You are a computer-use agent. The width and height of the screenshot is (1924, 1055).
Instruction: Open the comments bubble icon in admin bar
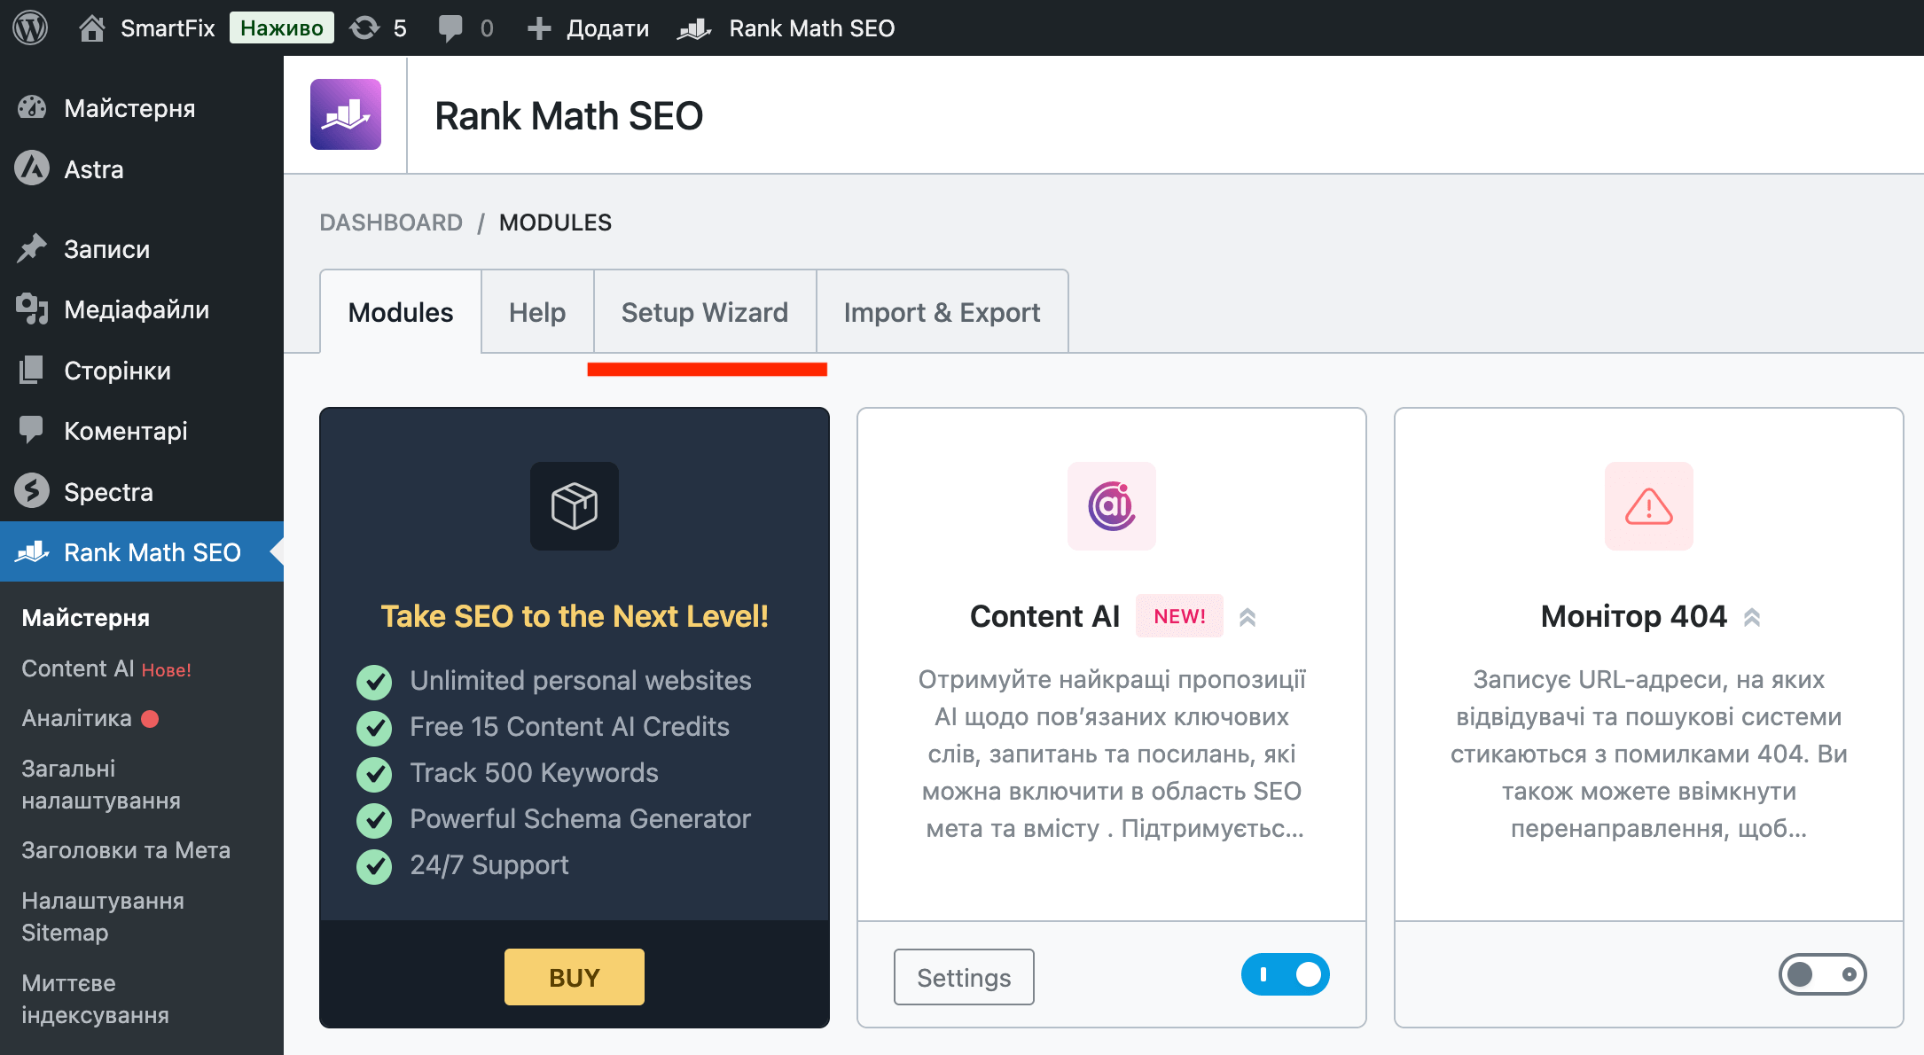(x=450, y=28)
